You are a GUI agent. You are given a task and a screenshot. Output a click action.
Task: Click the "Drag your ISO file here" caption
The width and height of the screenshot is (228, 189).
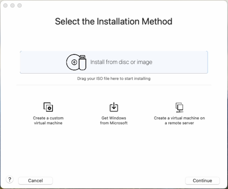coord(114,79)
